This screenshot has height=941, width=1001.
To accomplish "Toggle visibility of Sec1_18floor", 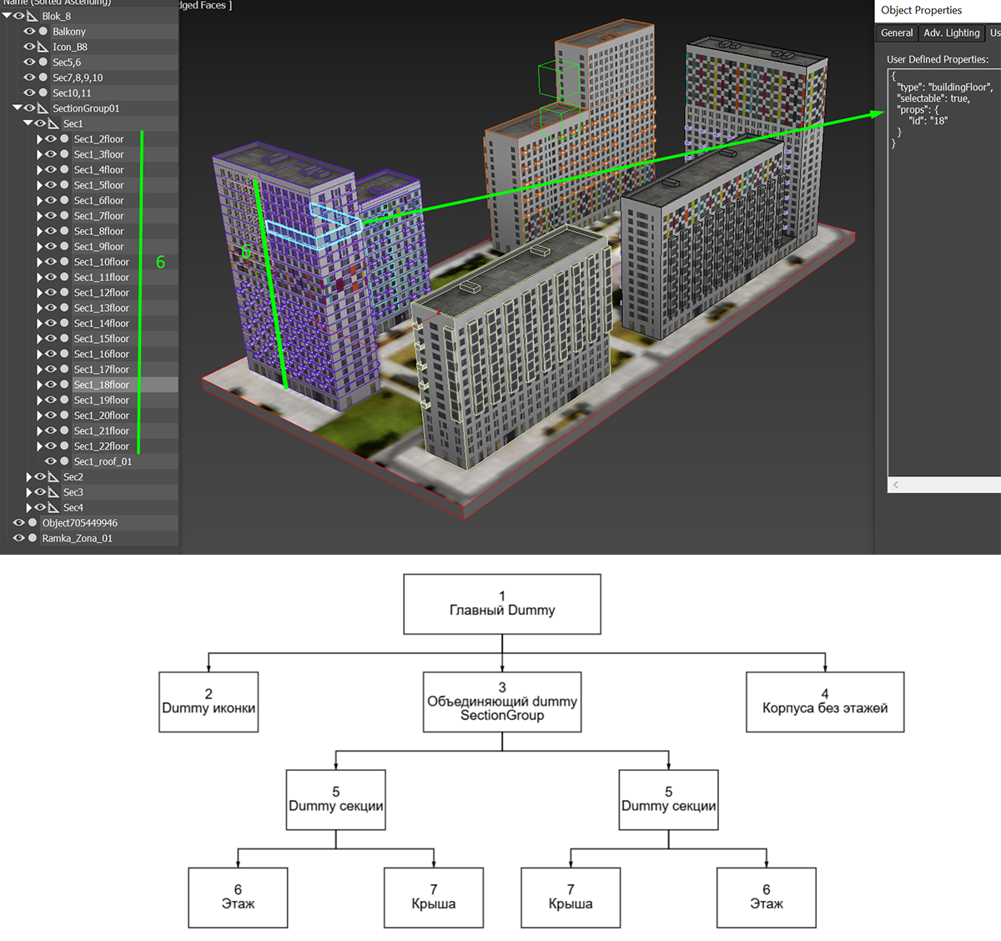I will coord(51,385).
